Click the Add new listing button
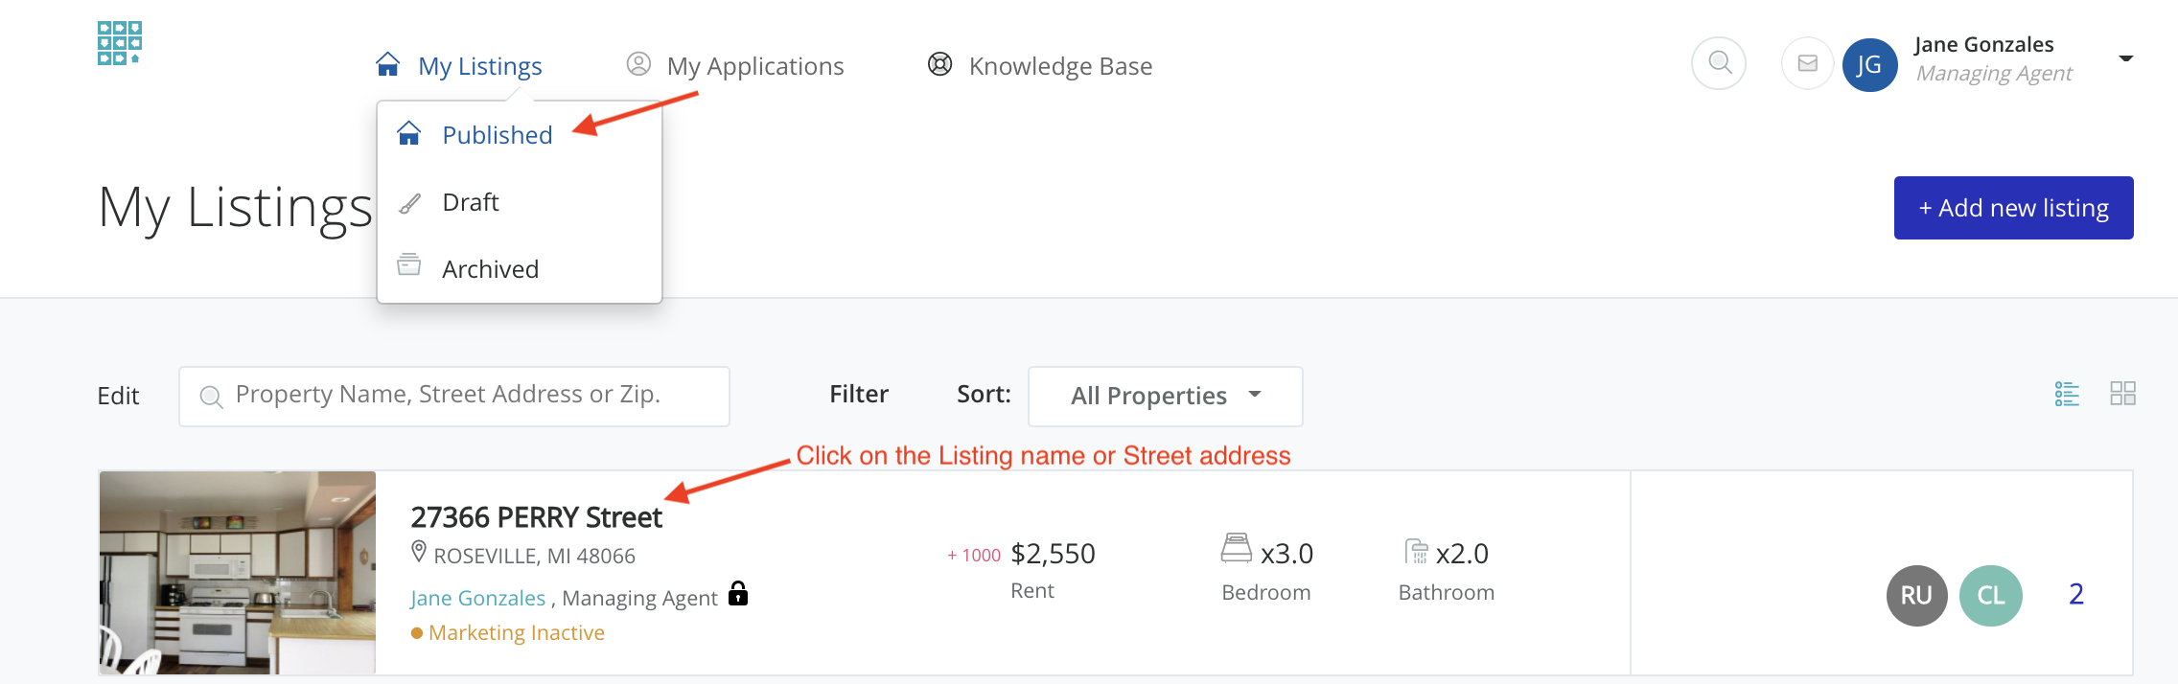The image size is (2178, 684). [2013, 208]
